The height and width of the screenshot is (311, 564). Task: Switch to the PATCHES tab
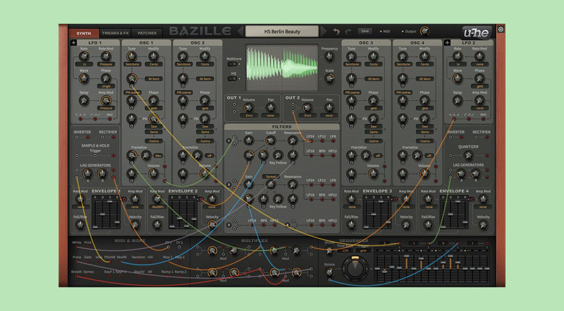pyautogui.click(x=147, y=33)
